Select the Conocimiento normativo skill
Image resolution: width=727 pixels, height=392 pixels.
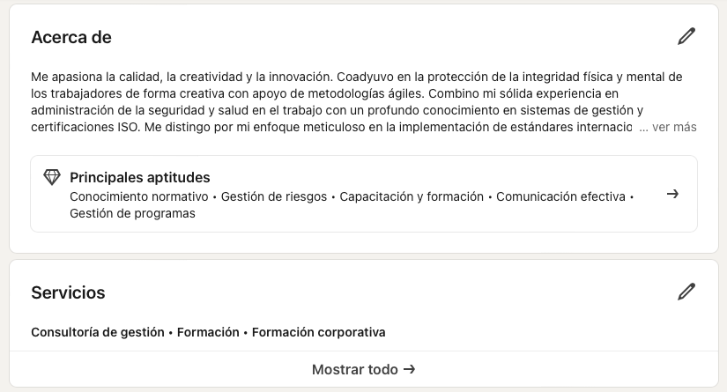[138, 196]
